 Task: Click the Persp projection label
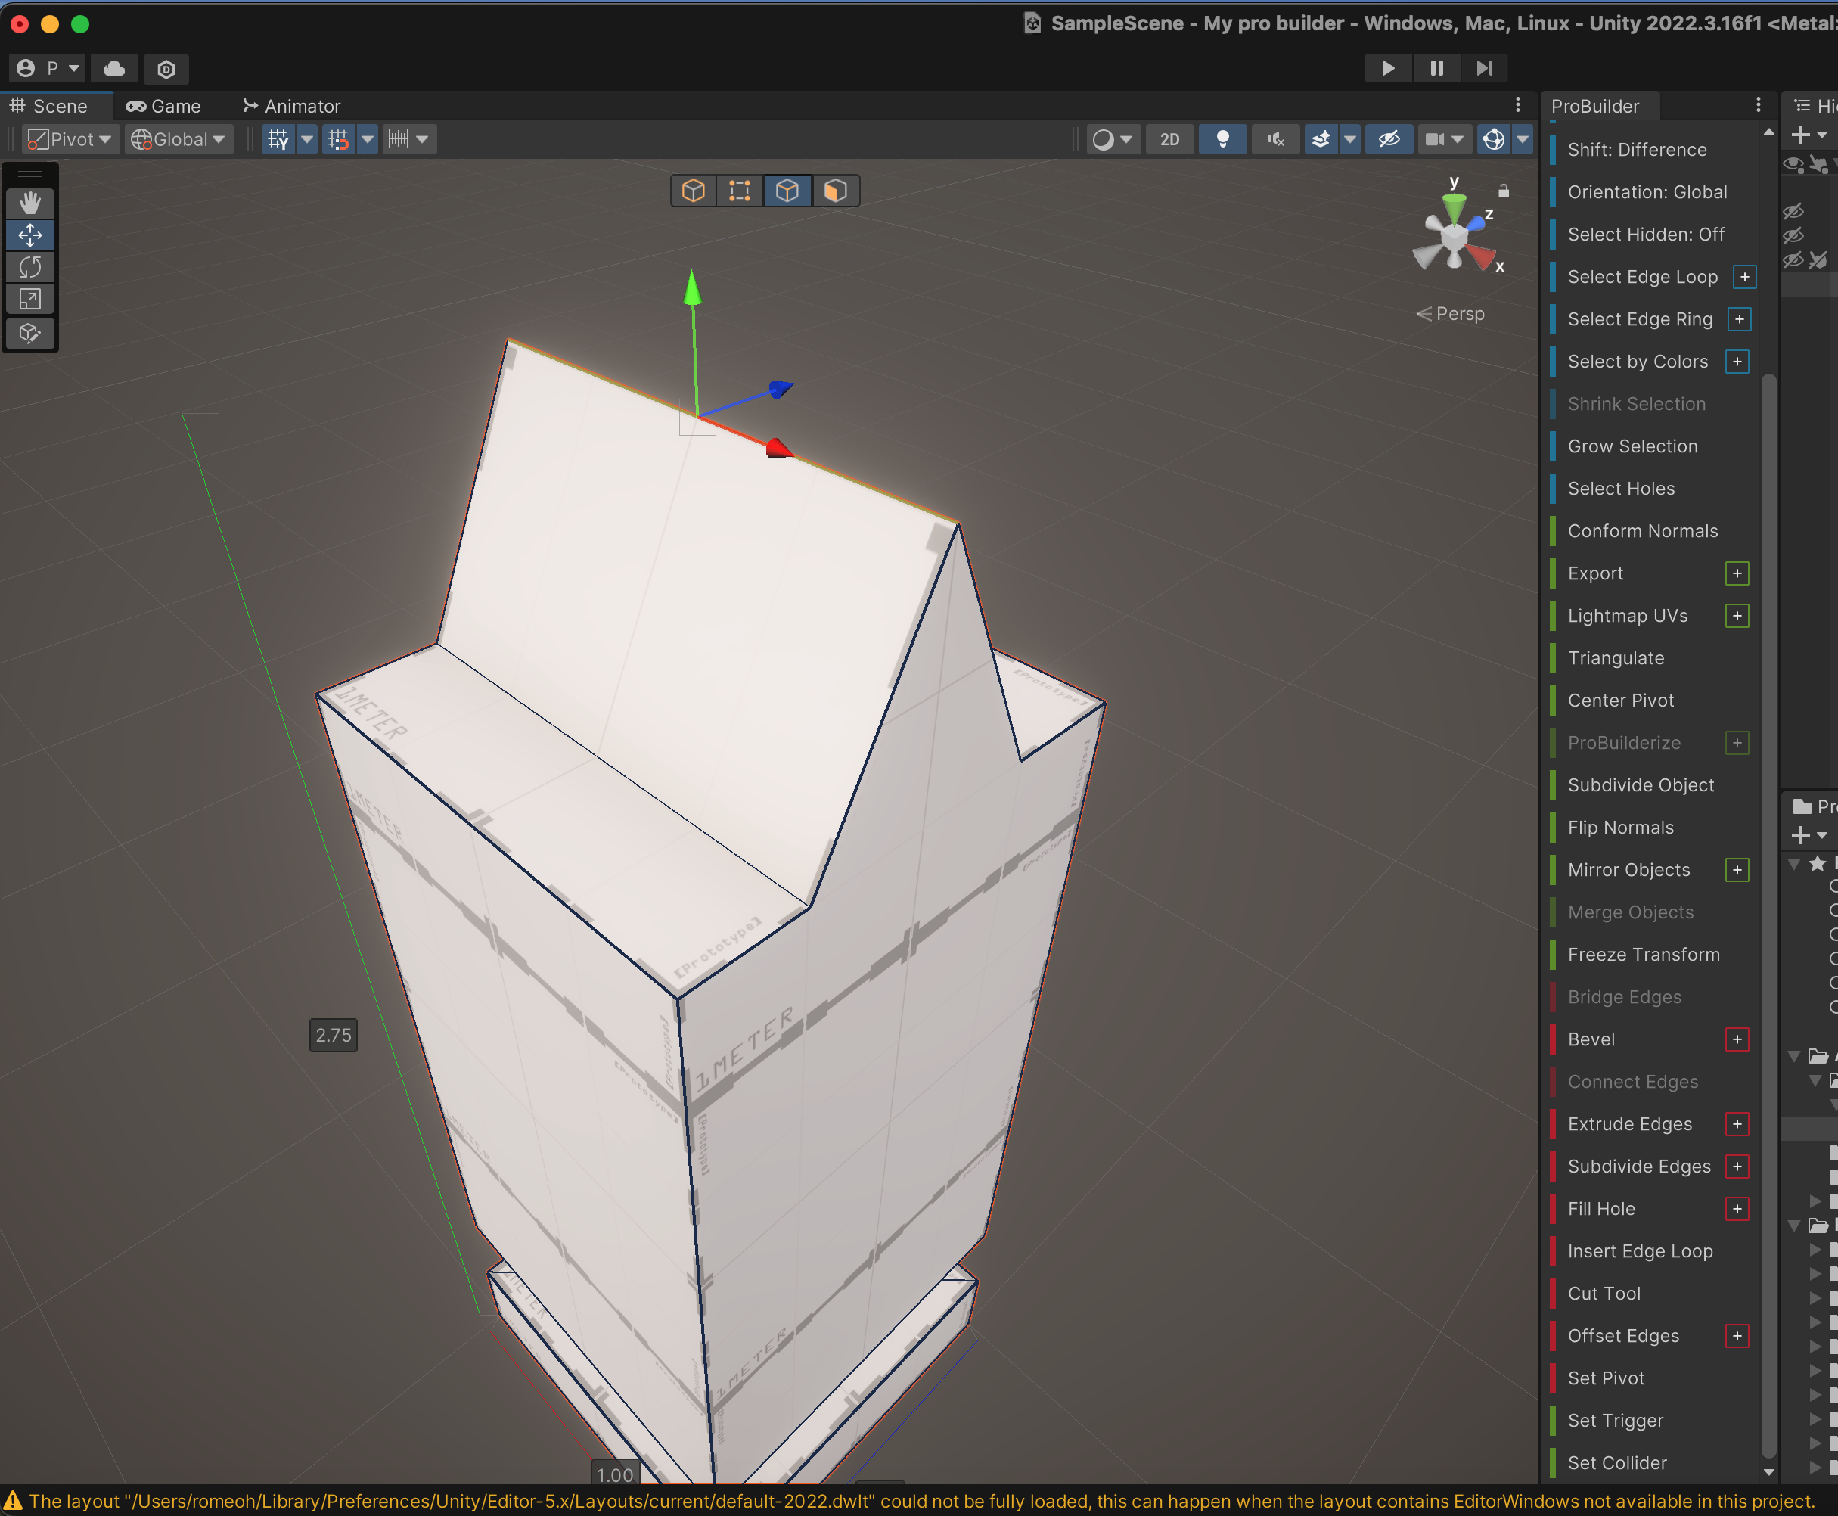pyautogui.click(x=1459, y=313)
